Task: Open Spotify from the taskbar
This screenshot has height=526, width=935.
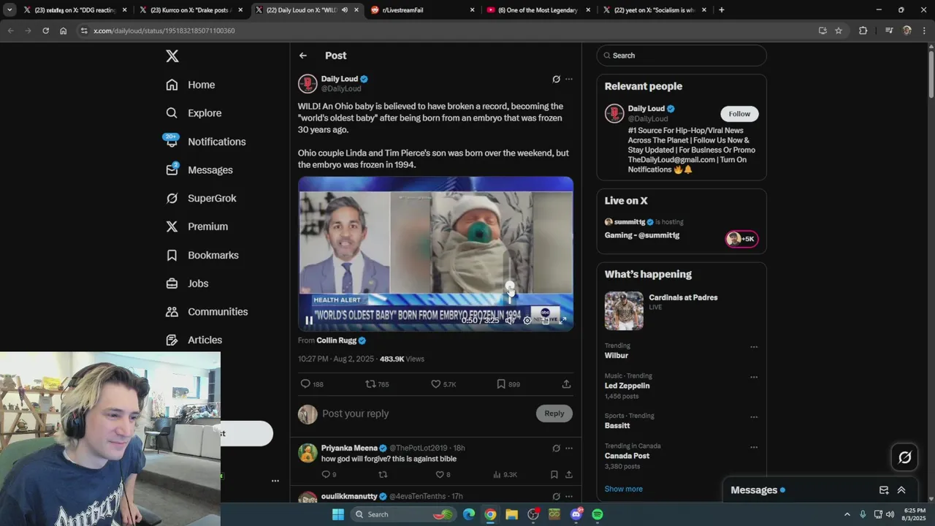Action: click(598, 514)
